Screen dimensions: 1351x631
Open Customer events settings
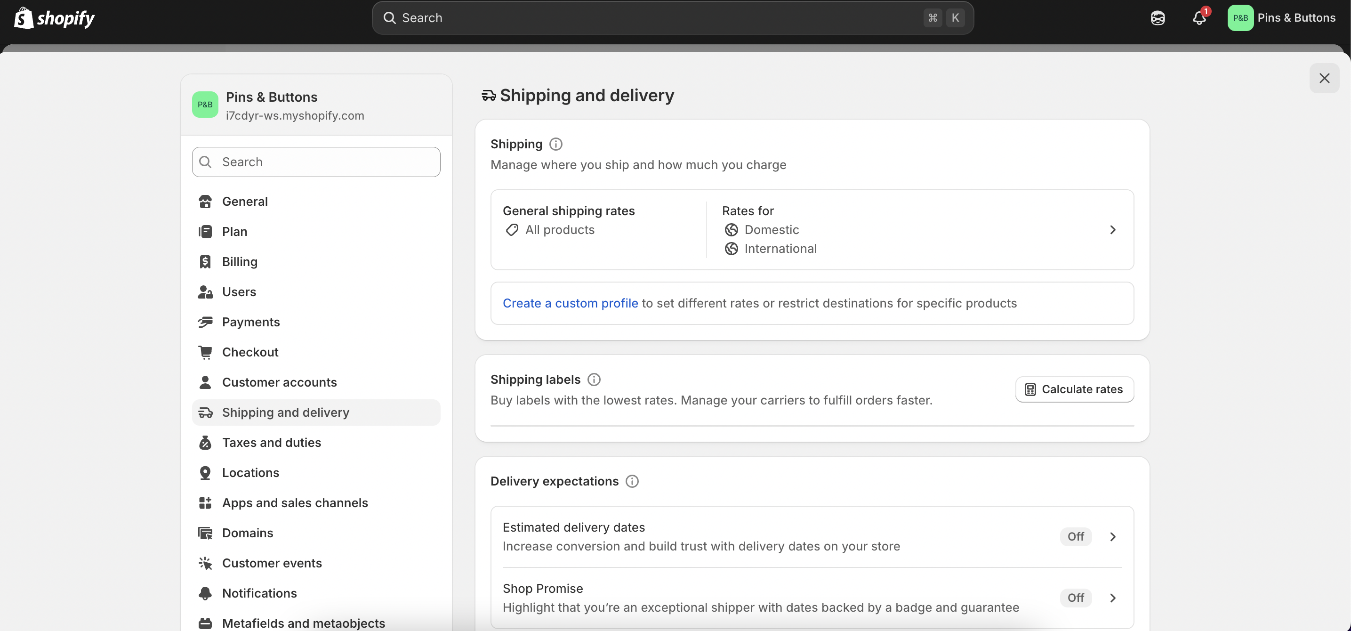pyautogui.click(x=272, y=563)
